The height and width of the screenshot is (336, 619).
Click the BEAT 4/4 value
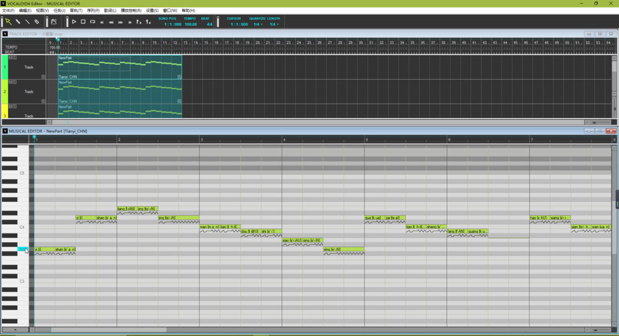(x=209, y=25)
